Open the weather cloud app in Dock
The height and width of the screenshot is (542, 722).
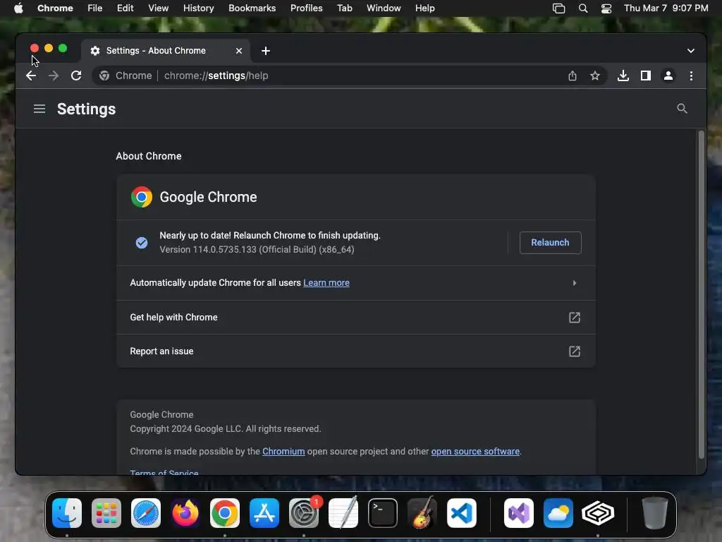[558, 513]
